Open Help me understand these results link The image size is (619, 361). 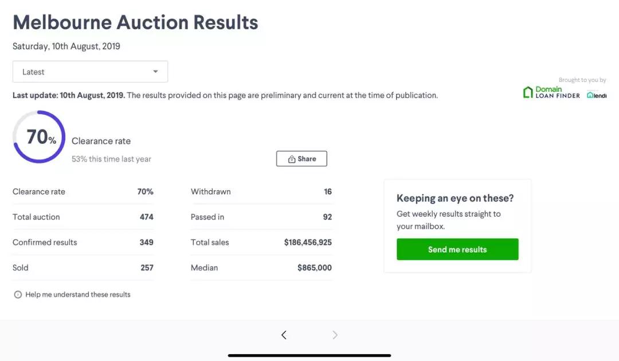pos(78,295)
